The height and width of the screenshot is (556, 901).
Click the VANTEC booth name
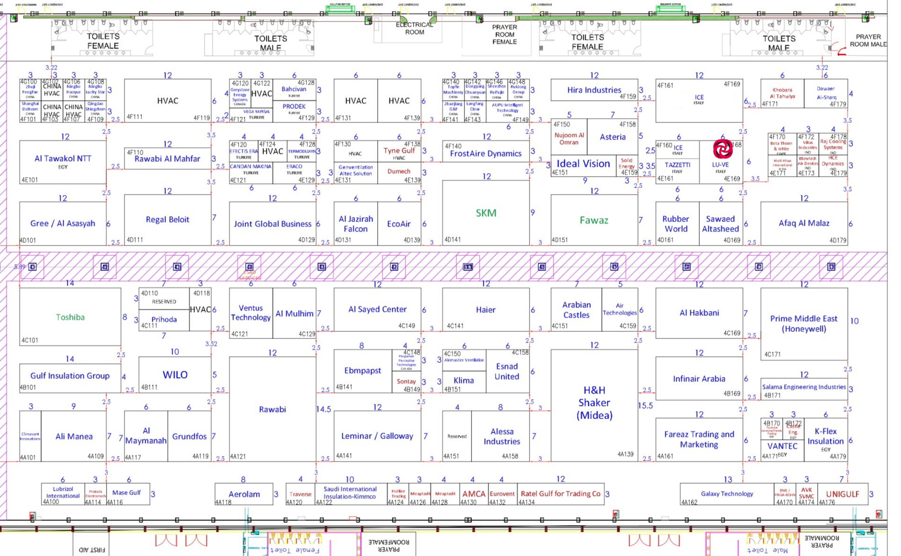coord(782,446)
